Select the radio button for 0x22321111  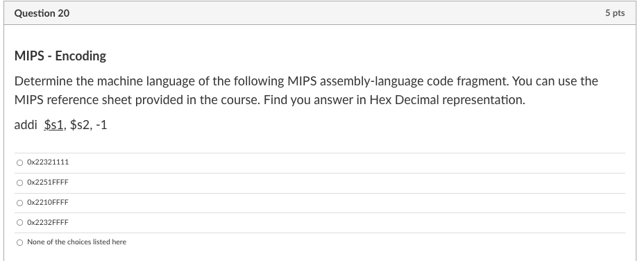pos(19,162)
